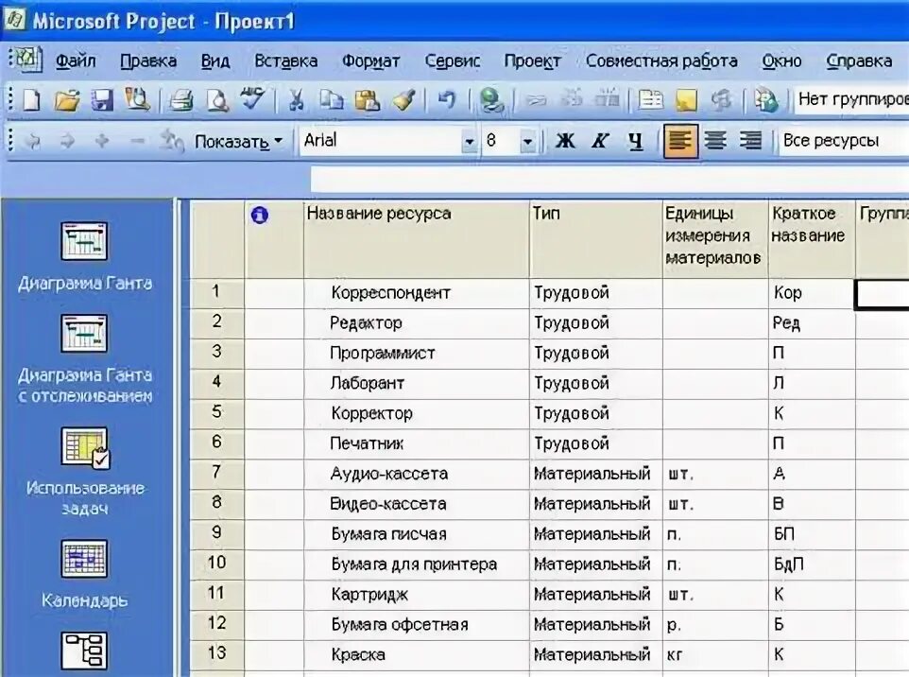Click the search file icon next to Save
The image size is (909, 677).
click(137, 100)
